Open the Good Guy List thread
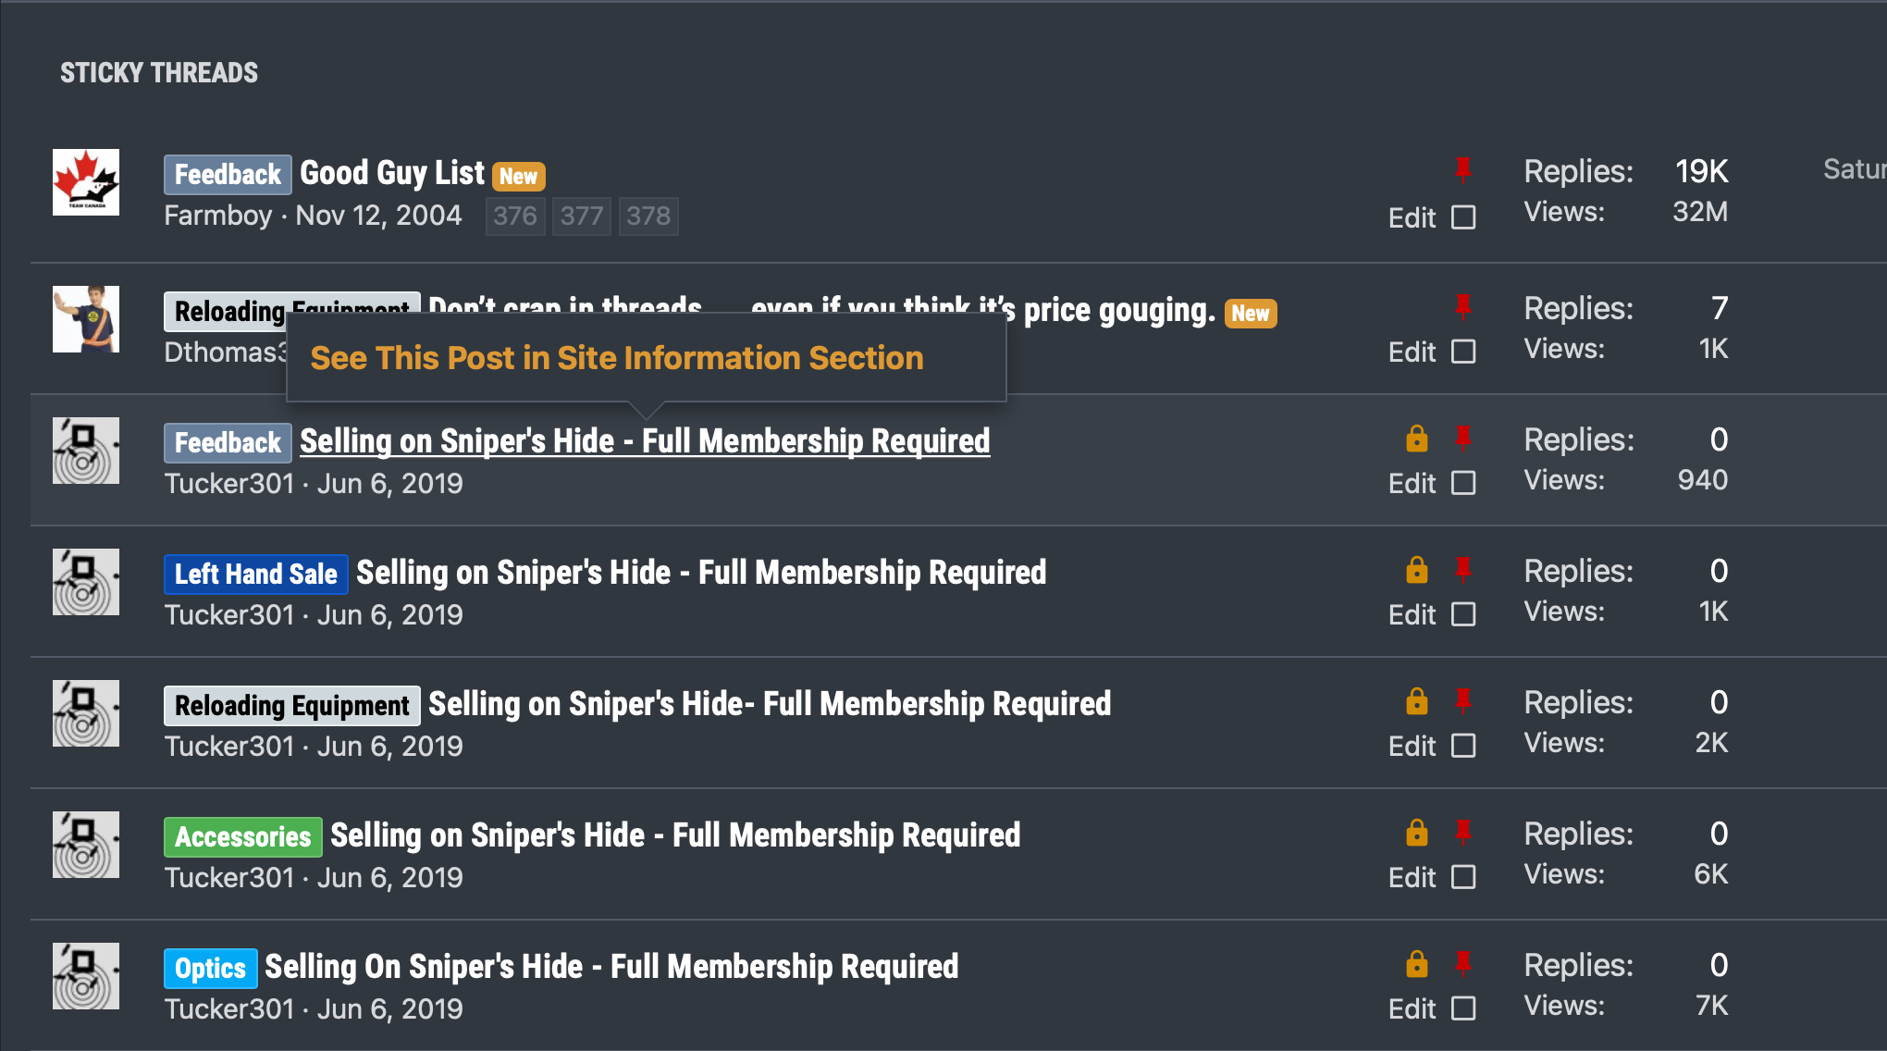The image size is (1887, 1051). coord(392,173)
